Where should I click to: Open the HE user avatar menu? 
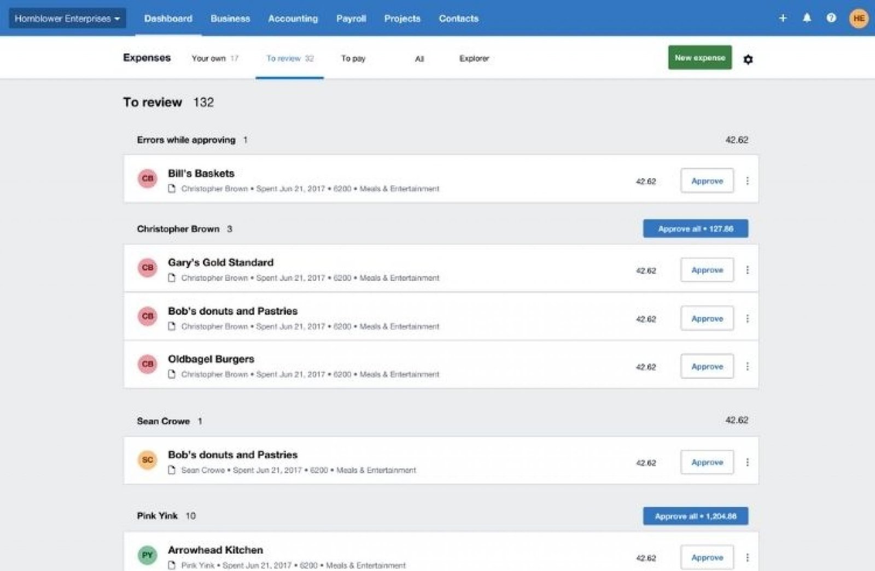[x=859, y=18]
